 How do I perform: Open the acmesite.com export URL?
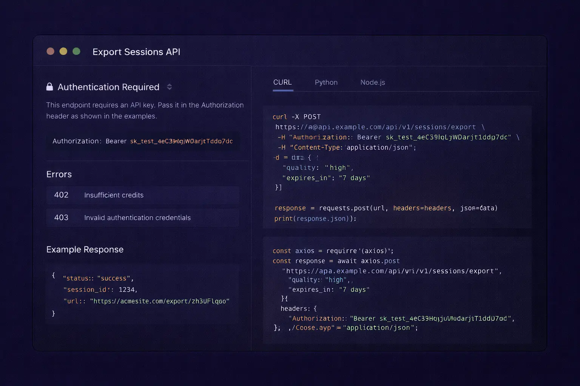[159, 301]
